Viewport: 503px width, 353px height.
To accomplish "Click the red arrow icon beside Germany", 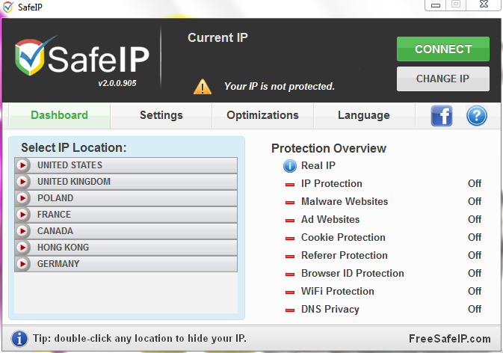I will pyautogui.click(x=23, y=264).
